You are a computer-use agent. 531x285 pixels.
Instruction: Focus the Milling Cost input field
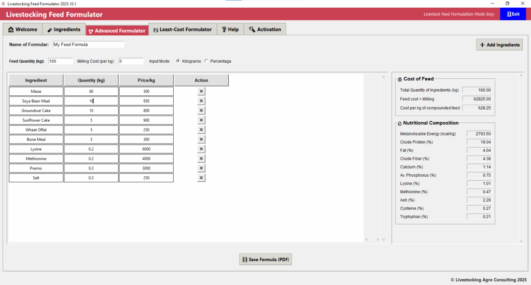[131, 61]
